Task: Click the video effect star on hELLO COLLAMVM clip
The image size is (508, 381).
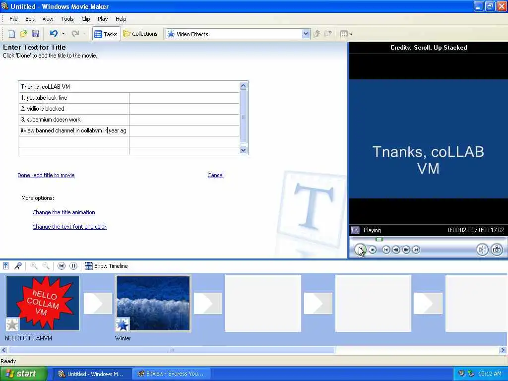Action: (12, 324)
